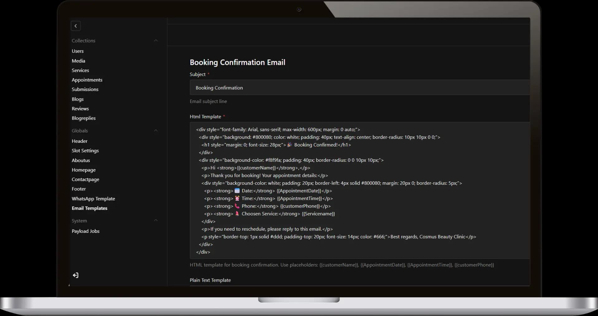Select the Email Templates global
The width and height of the screenshot is (598, 316).
[x=89, y=208]
